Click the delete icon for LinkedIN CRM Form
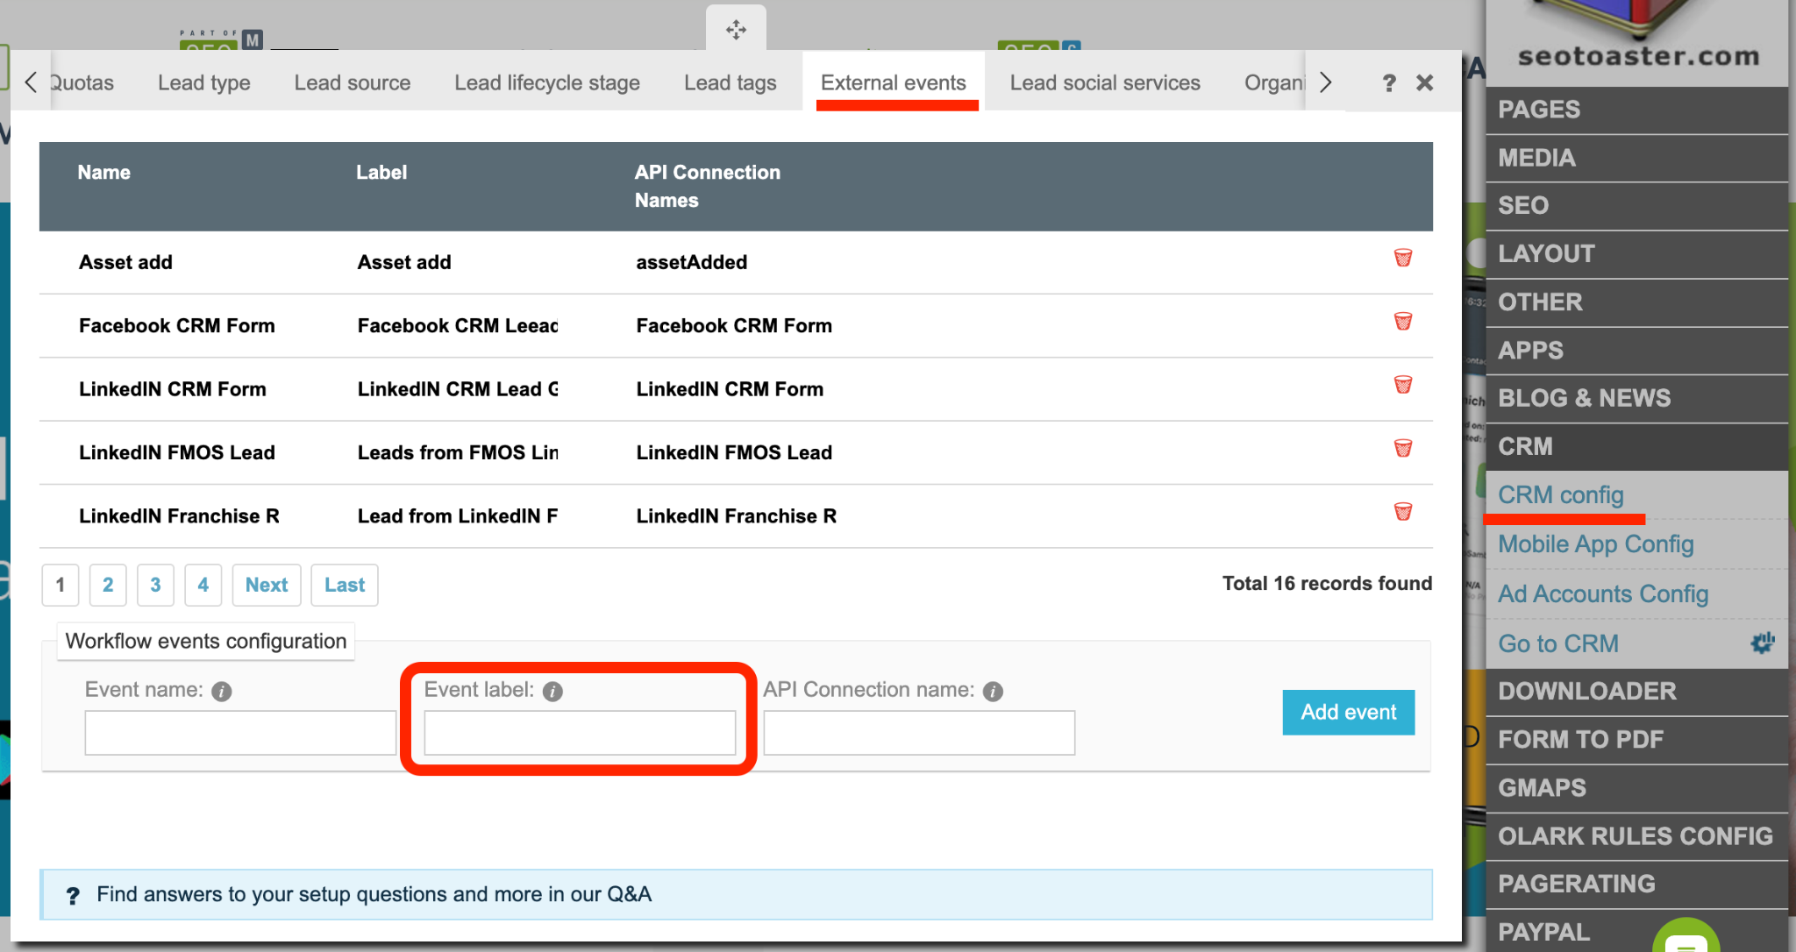Screen dimensions: 1796x952 coord(1405,387)
